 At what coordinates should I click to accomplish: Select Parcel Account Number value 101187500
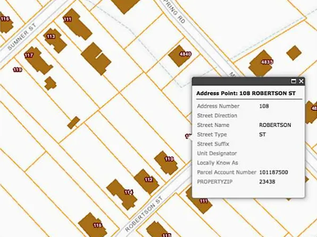273,172
